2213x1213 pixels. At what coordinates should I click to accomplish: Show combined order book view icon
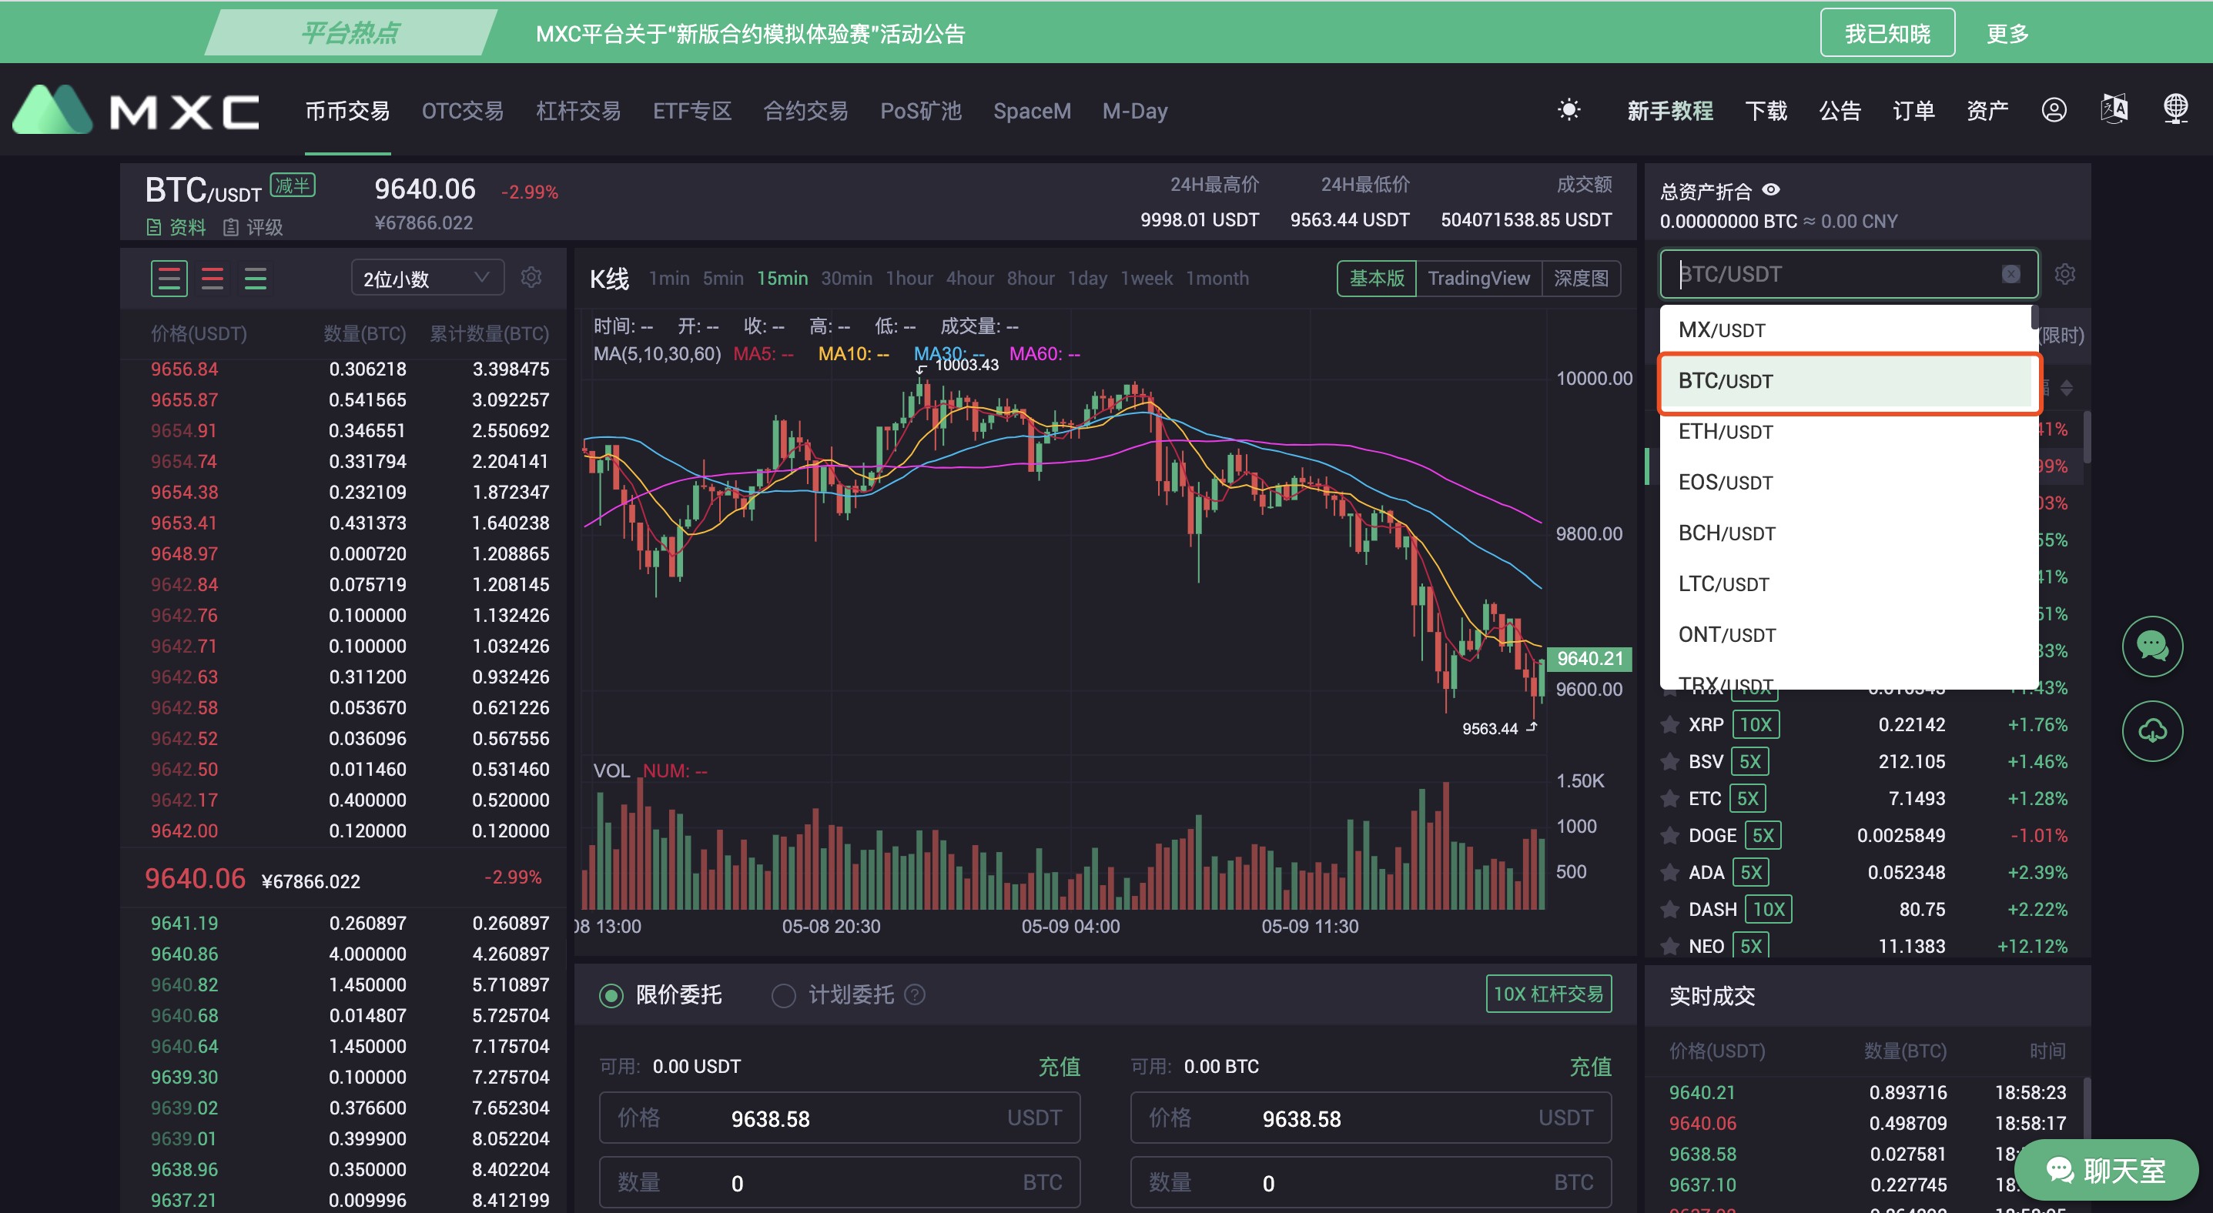[169, 278]
